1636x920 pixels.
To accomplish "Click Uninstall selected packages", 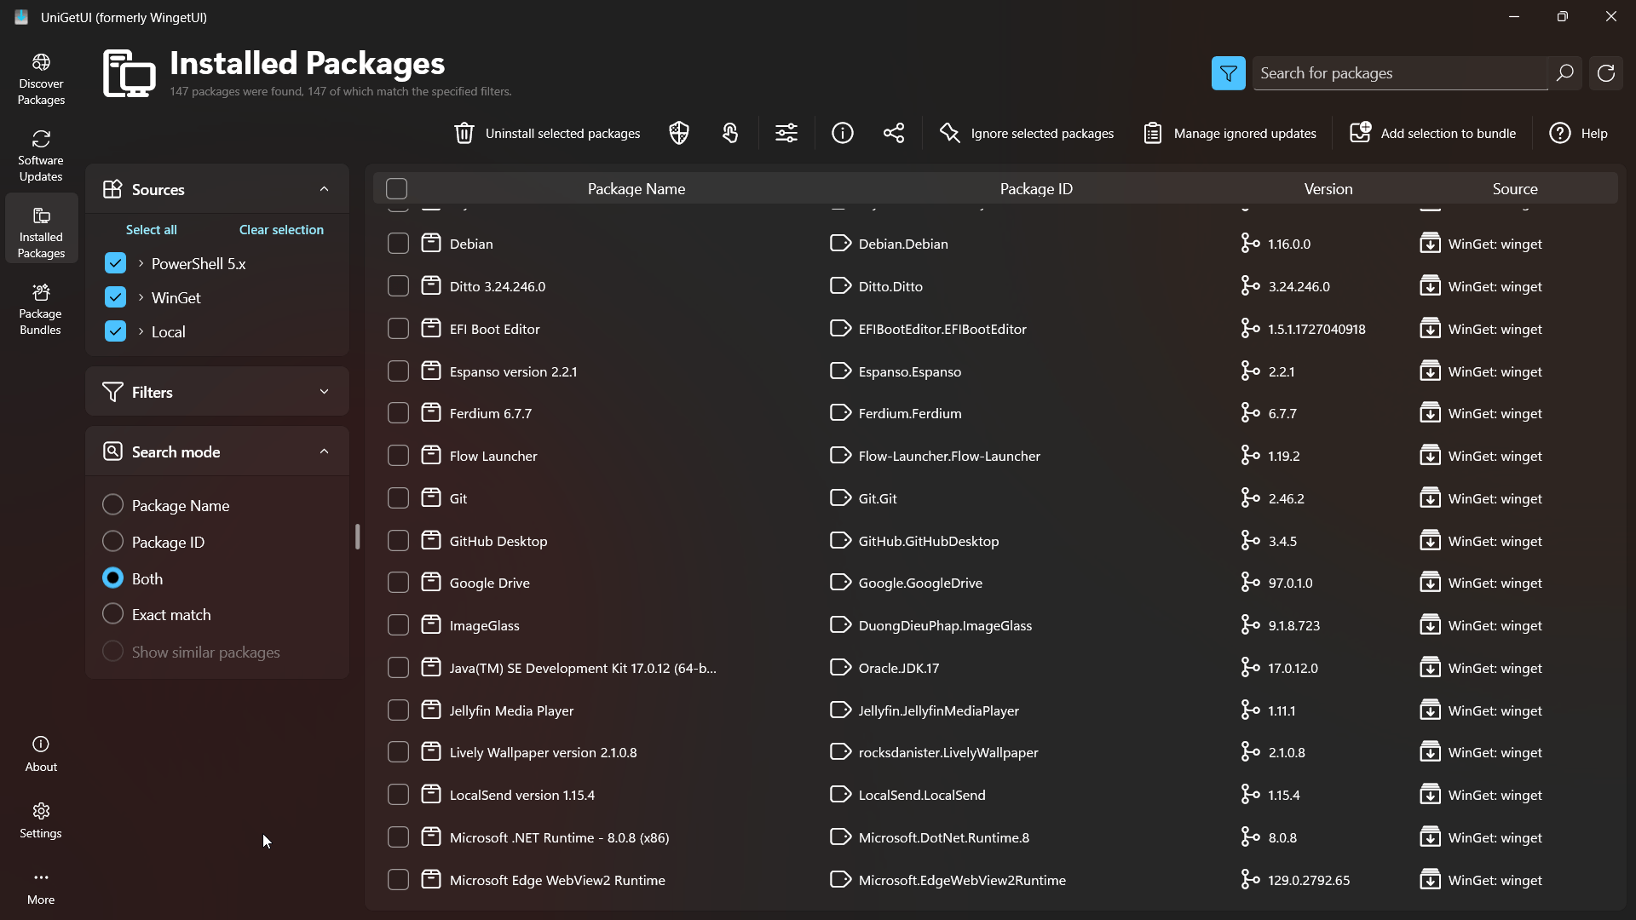I will pyautogui.click(x=547, y=133).
